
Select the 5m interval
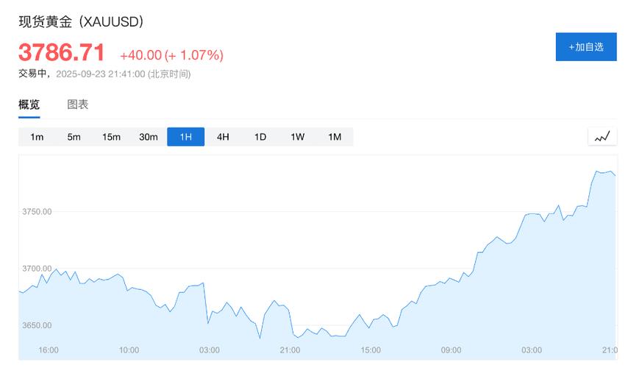[74, 137]
